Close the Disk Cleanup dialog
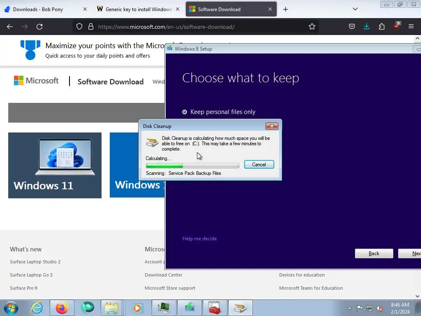 (x=272, y=126)
